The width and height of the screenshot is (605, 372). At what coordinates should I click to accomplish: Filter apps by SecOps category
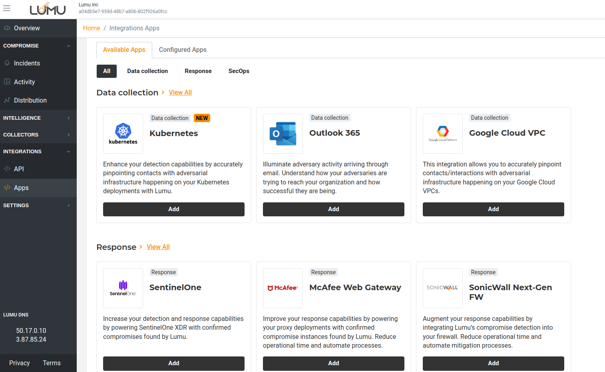point(239,71)
